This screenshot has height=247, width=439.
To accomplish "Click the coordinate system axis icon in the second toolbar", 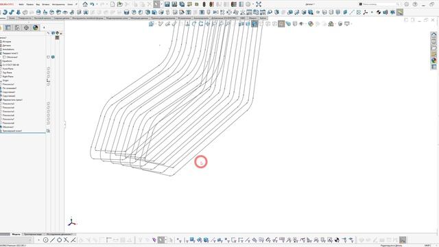I will tap(366, 12).
